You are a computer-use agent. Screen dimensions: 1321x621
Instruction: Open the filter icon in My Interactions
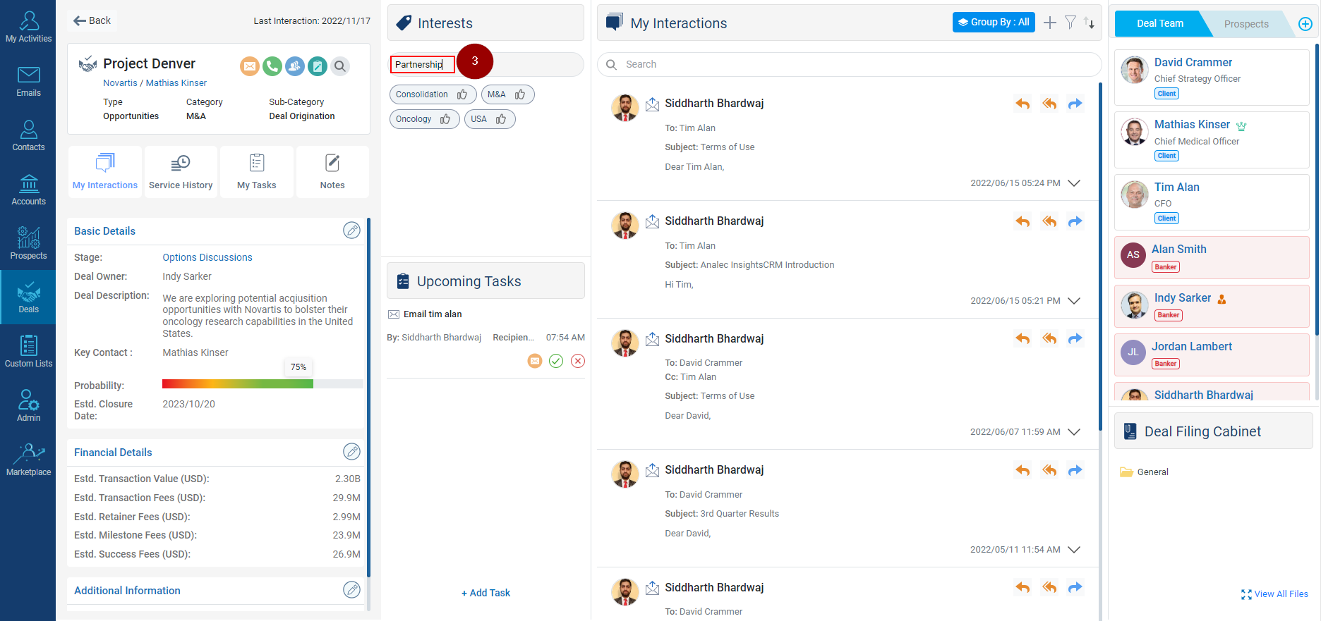coord(1070,23)
